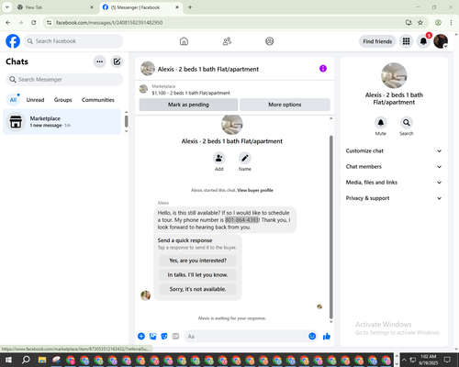Open the account profile picture menu
The height and width of the screenshot is (367, 459).
pyautogui.click(x=441, y=41)
